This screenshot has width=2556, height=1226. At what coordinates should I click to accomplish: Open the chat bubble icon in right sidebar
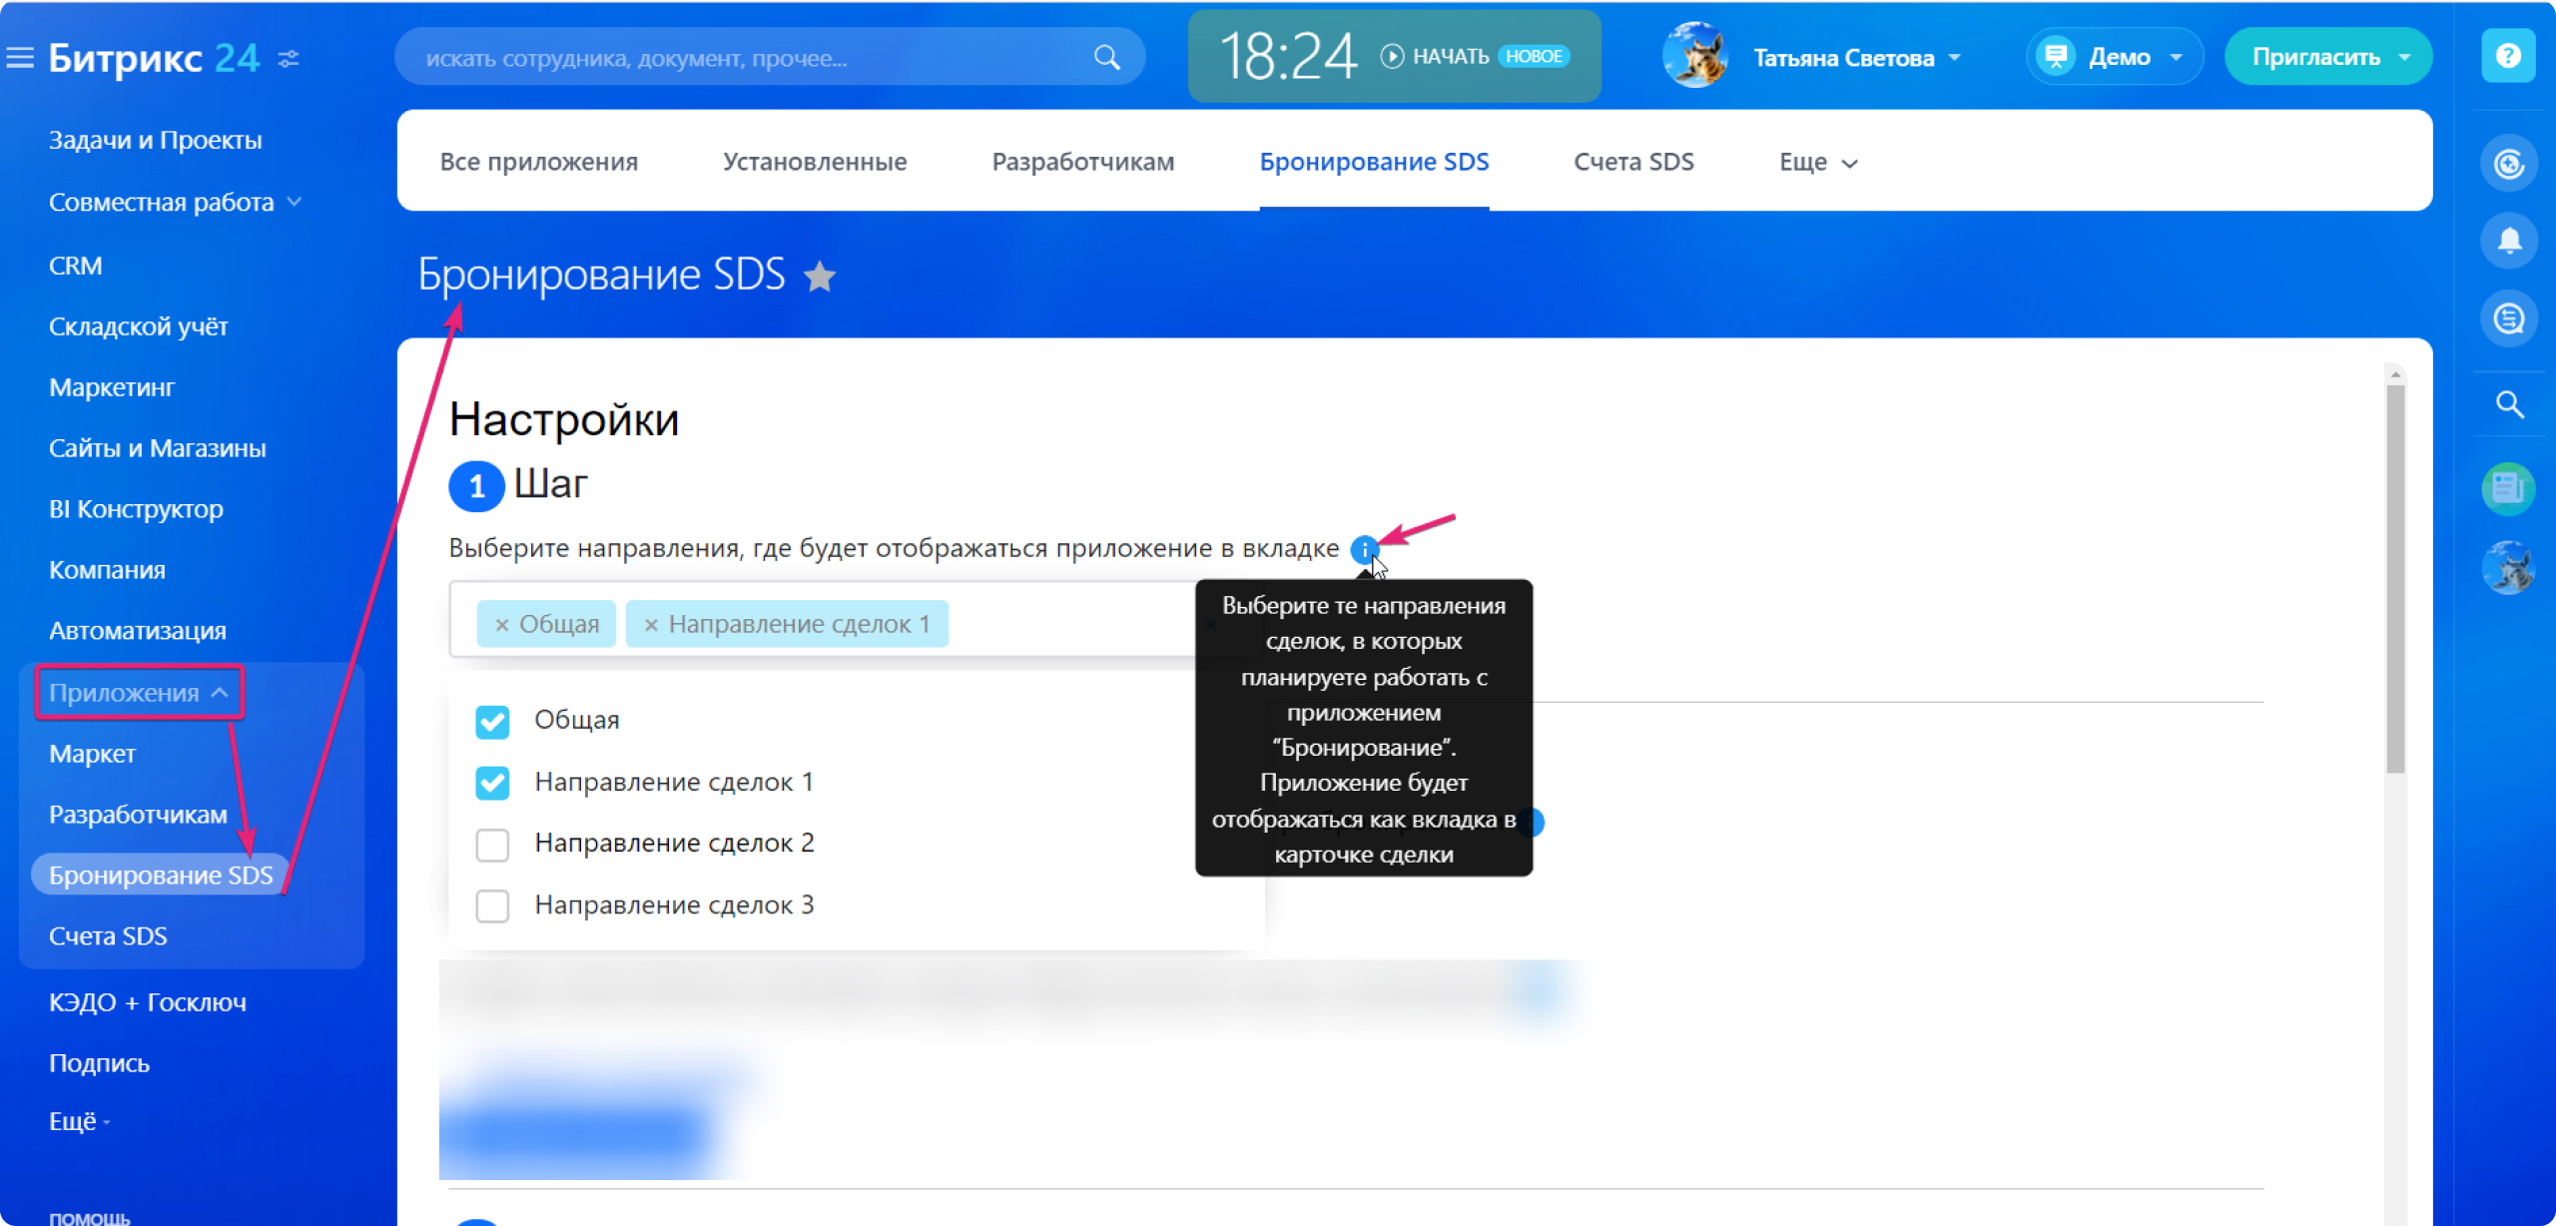coord(2509,319)
